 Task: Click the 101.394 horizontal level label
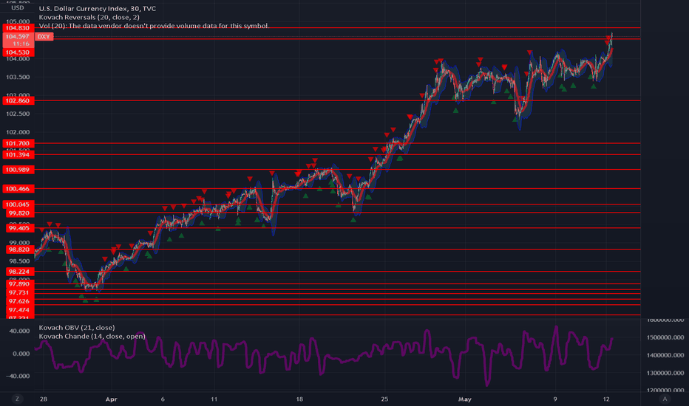click(18, 154)
